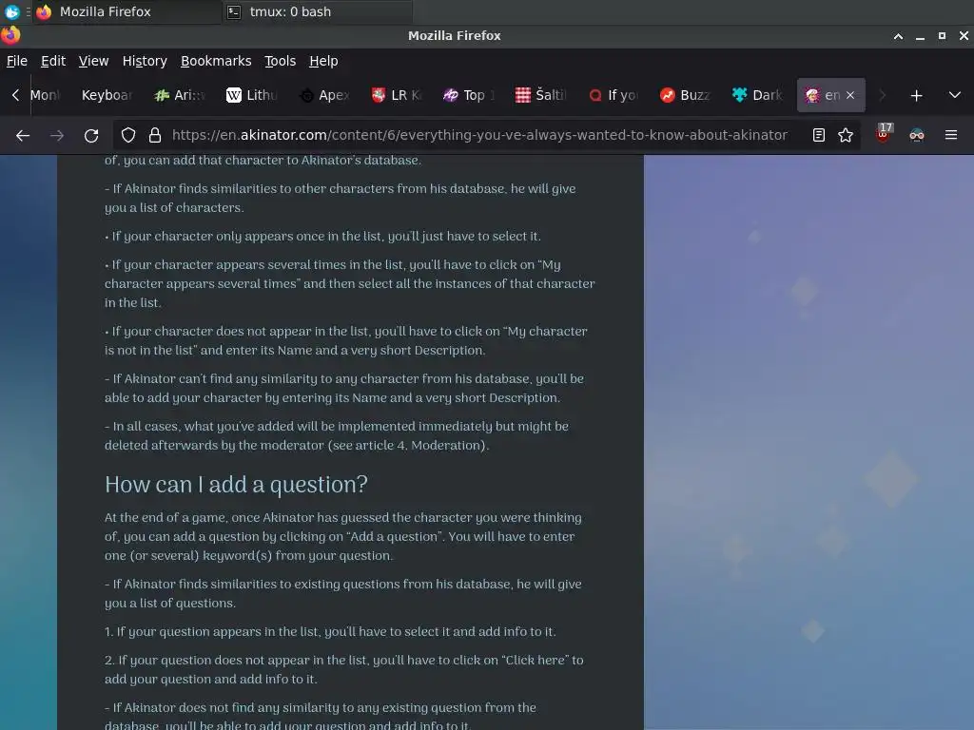This screenshot has width=974, height=730.
Task: Switch to the Mon tab
Action: (48, 95)
